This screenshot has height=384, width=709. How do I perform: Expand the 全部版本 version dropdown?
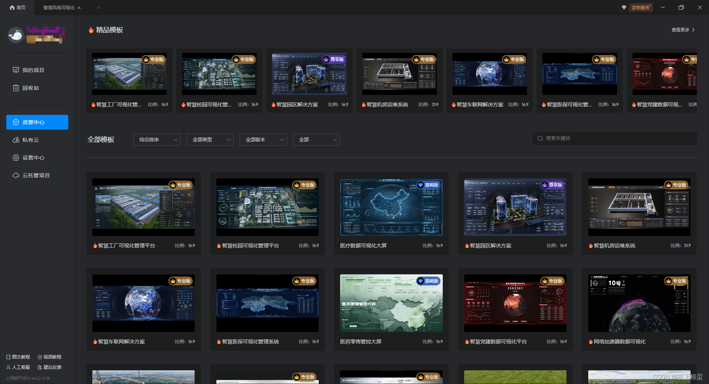263,140
